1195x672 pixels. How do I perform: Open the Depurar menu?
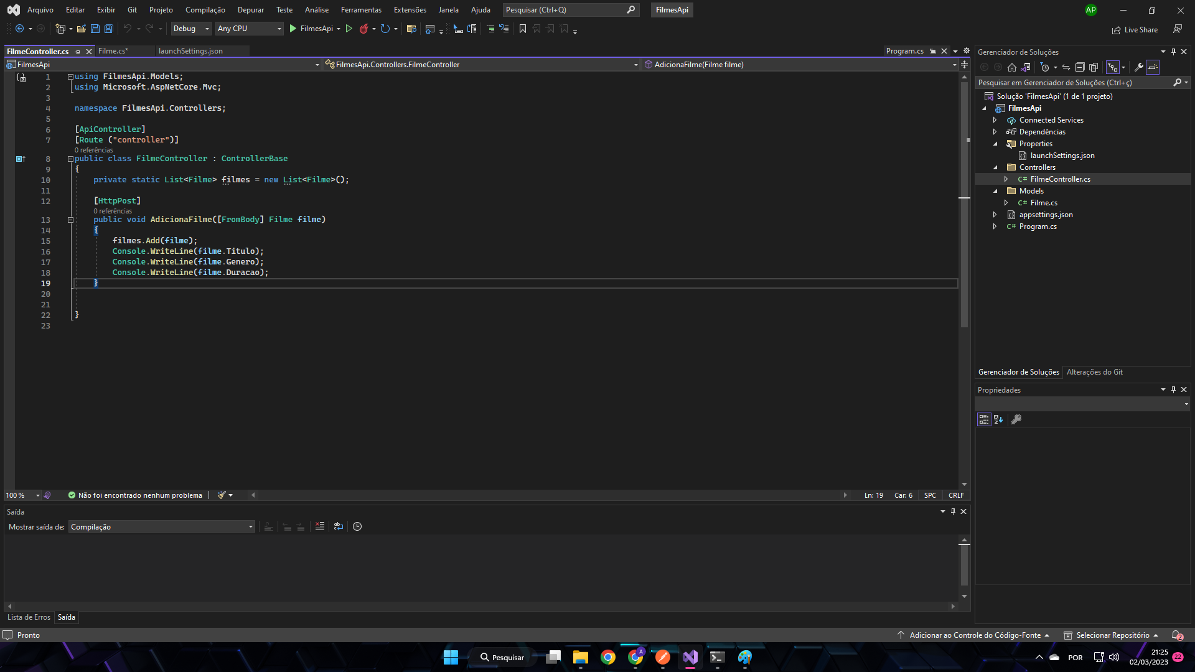[251, 10]
